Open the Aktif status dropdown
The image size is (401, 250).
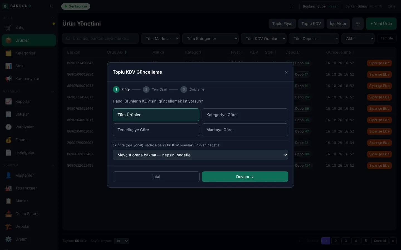click(x=358, y=39)
